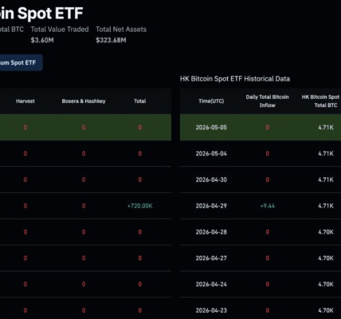Screen dimensions: 341x319
Task: Select the 2026-04-29 date cell
Action: 211,206
